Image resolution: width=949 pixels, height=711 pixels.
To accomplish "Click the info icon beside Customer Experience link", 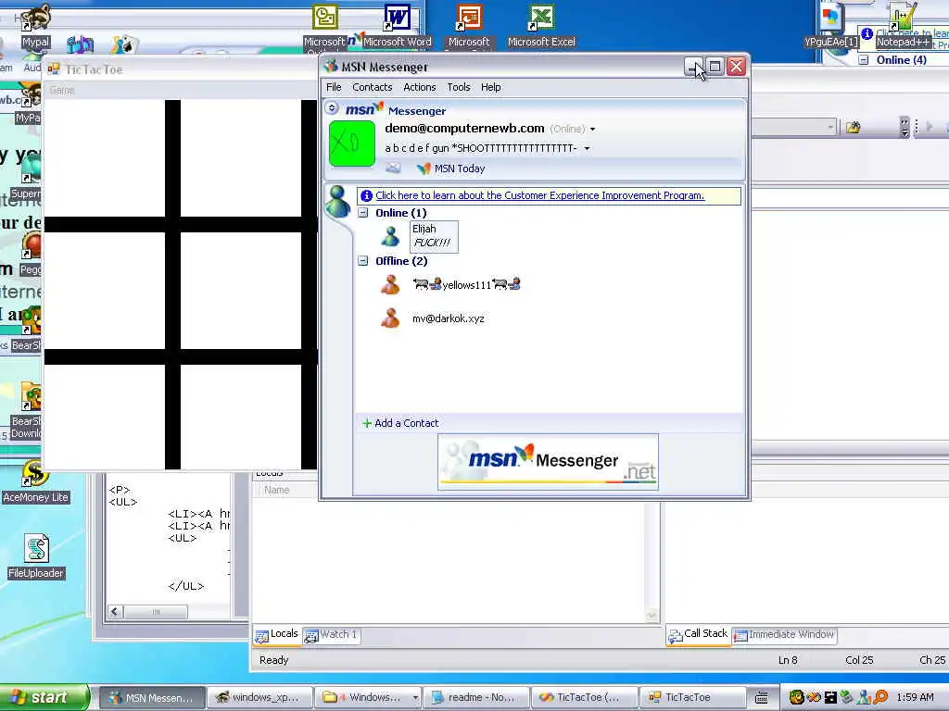I will click(366, 195).
